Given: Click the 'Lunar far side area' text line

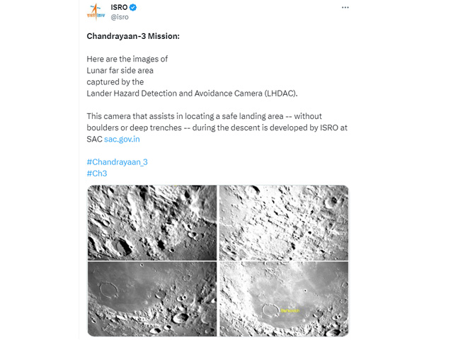Looking at the screenshot, I should (x=120, y=71).
